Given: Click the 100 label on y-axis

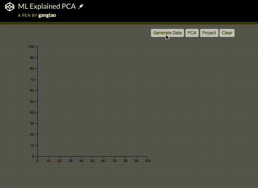Looking at the screenshot, I should pos(31,46).
